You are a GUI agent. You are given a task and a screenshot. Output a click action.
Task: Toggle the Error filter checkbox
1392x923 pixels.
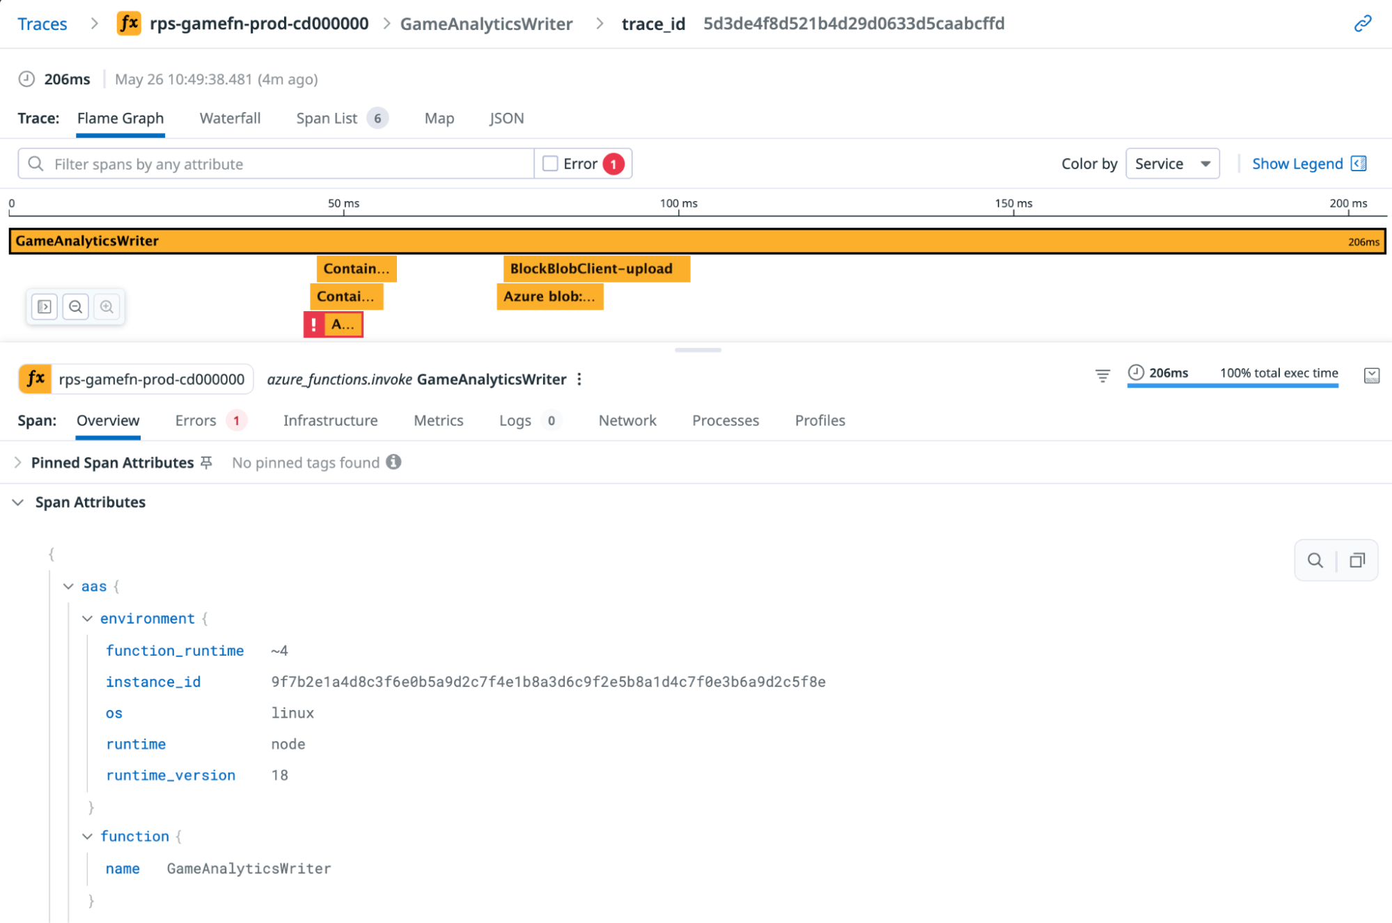tap(550, 164)
